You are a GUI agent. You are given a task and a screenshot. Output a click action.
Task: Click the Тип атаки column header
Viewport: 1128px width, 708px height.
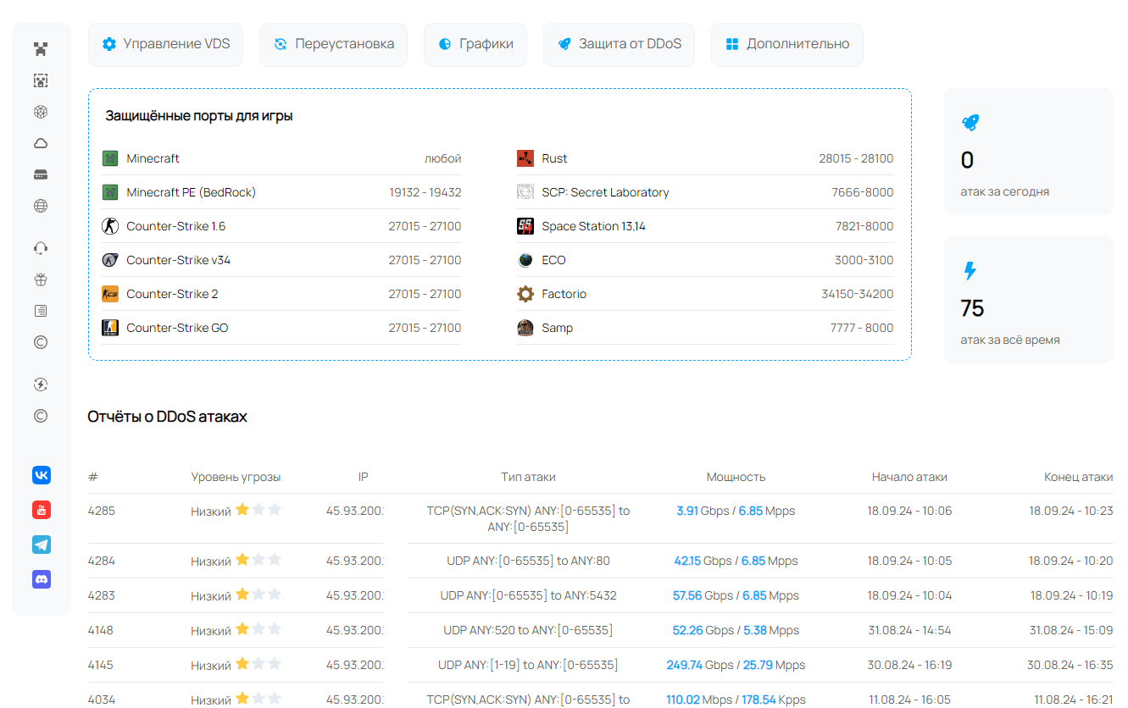(528, 477)
